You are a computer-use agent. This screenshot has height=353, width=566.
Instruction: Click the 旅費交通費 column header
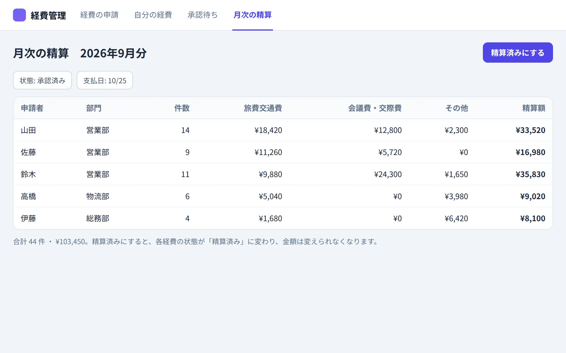pos(263,108)
